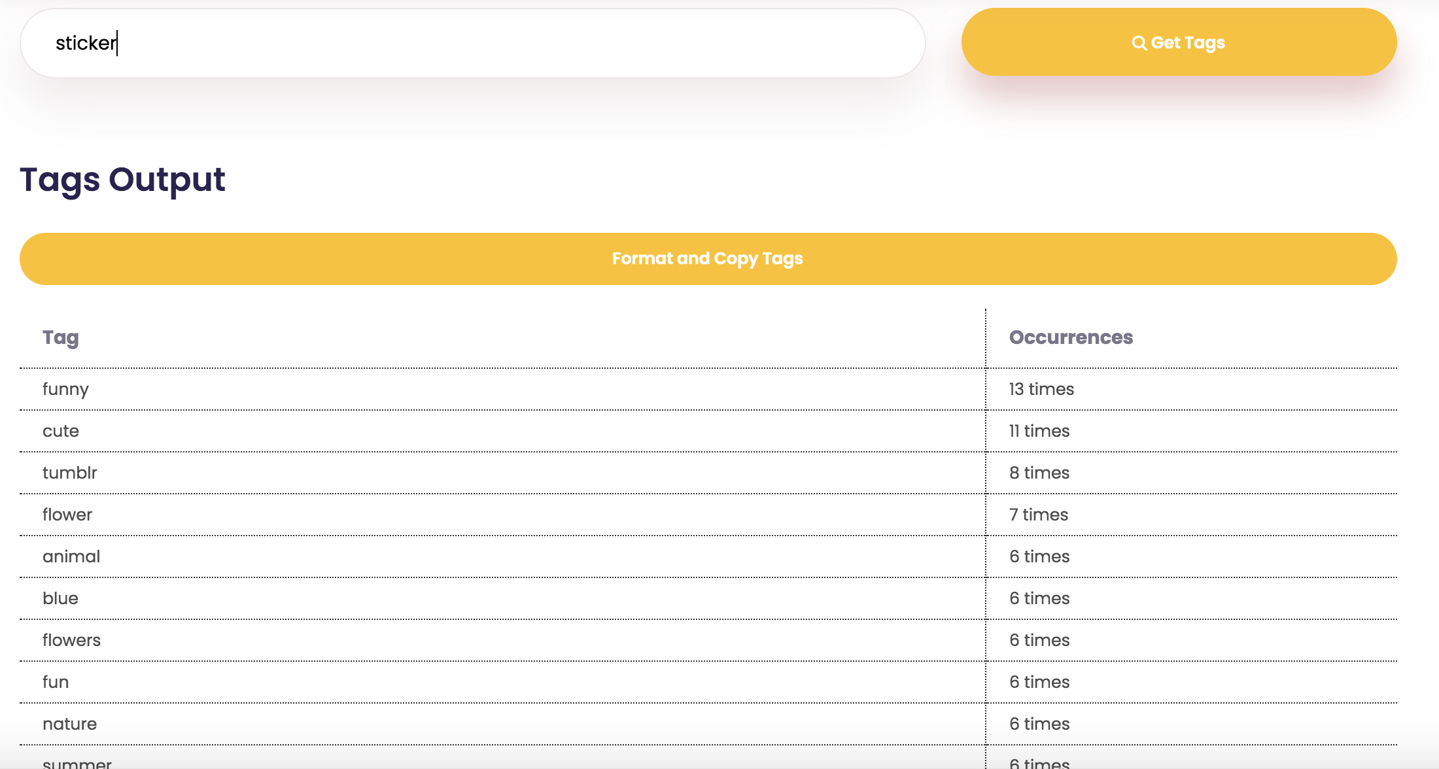
Task: Select the animal tag row
Action: (71, 556)
